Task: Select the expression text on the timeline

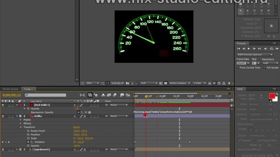Action: (163, 112)
